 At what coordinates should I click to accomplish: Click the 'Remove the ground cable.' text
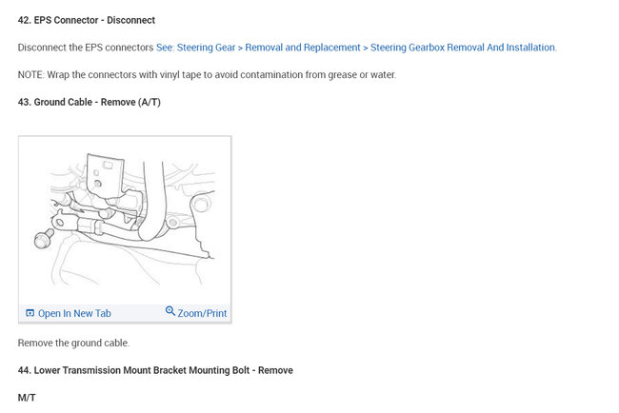coord(73,343)
